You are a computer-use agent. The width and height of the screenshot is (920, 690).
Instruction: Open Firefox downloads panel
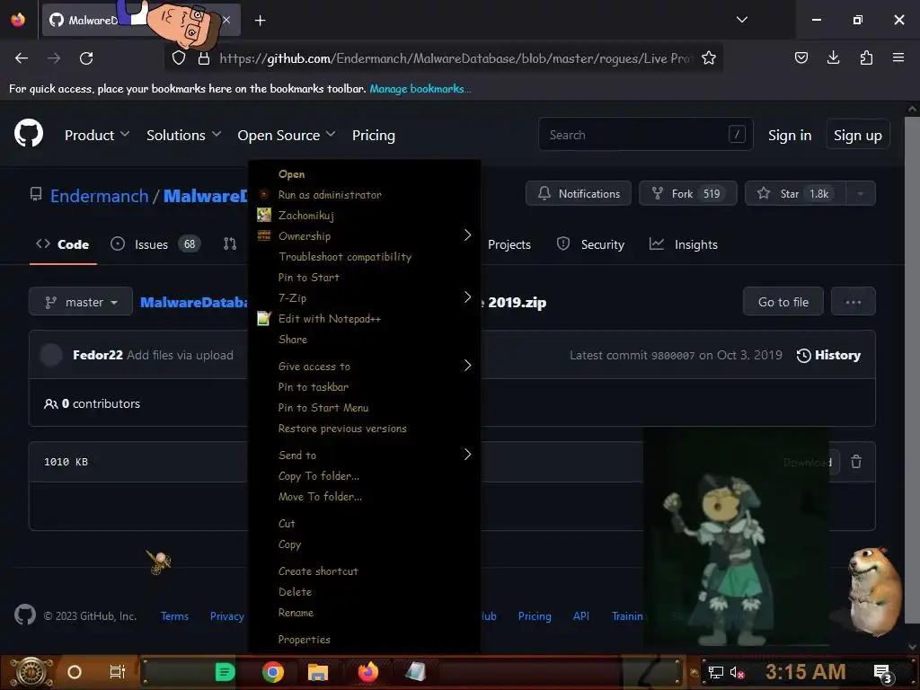click(x=833, y=57)
